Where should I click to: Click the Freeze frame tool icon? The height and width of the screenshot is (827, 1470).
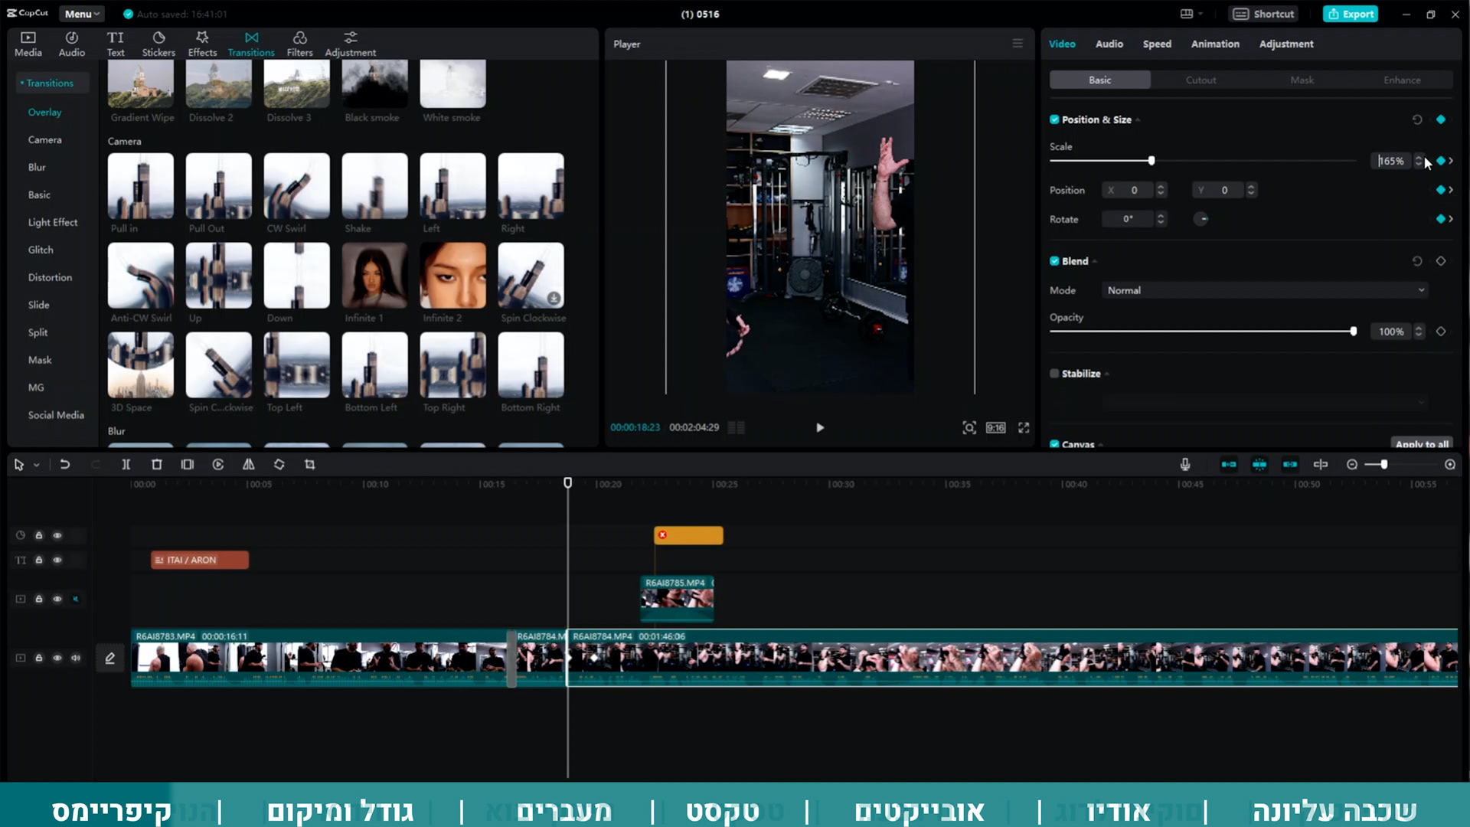click(x=188, y=464)
